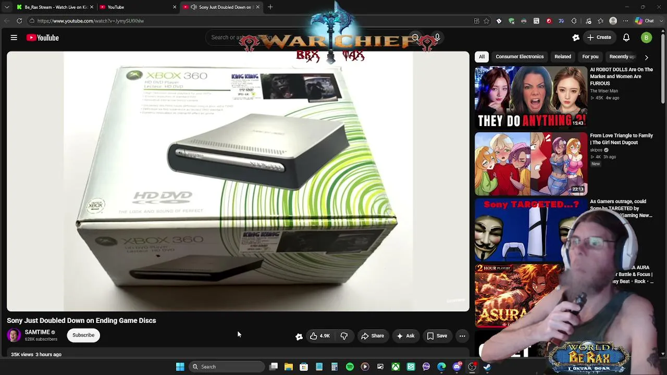The image size is (667, 375).
Task: Open the SAMTIME channel name link
Action: (x=38, y=332)
